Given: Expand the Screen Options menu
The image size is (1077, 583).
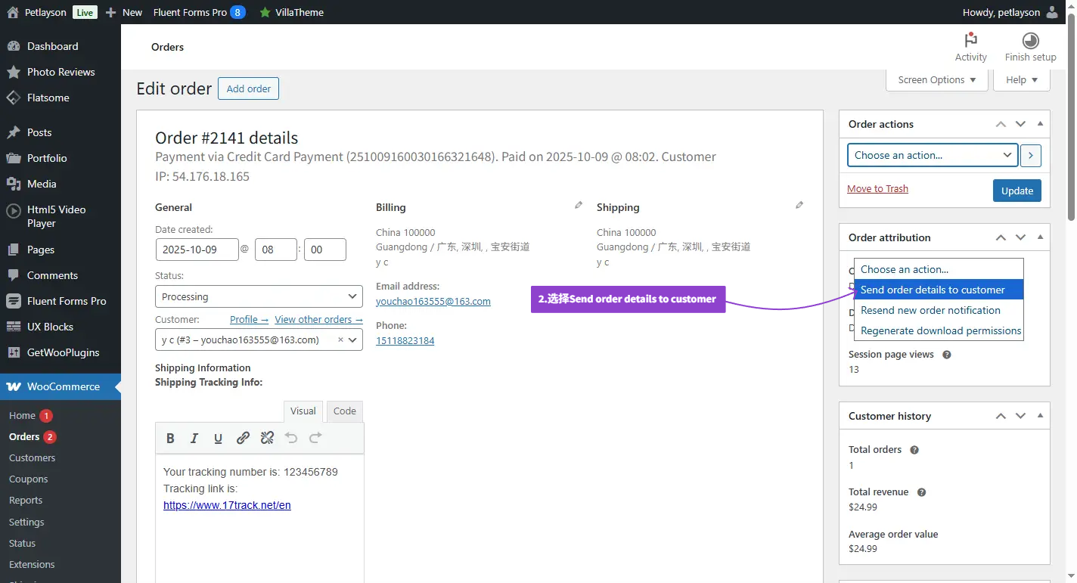Looking at the screenshot, I should point(936,80).
